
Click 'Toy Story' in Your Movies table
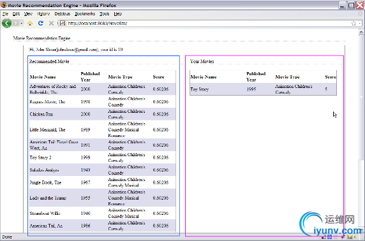click(x=200, y=89)
